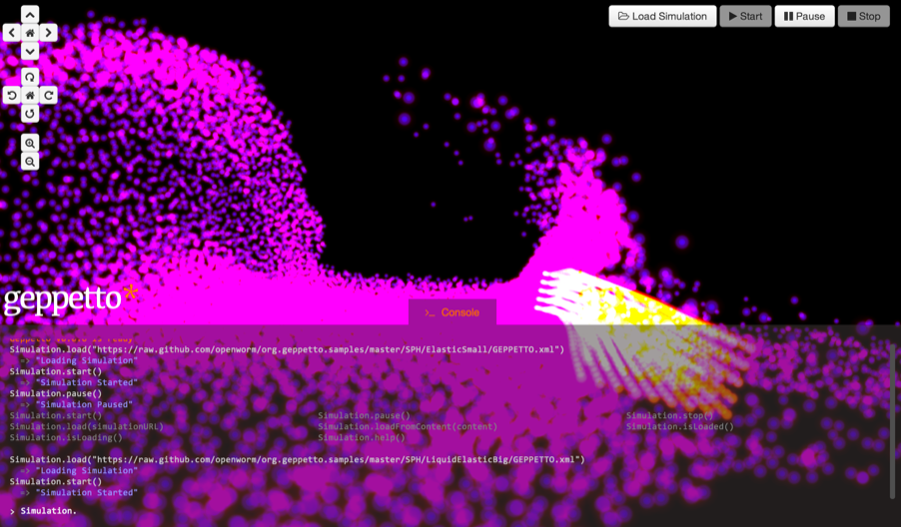Rotate the camera upward
This screenshot has height=527, width=901.
30,77
